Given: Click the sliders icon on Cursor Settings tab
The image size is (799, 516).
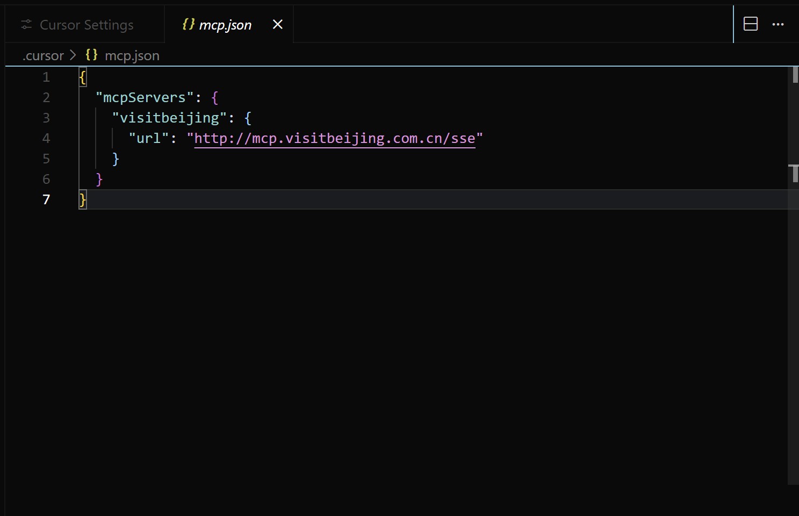Looking at the screenshot, I should [x=26, y=25].
